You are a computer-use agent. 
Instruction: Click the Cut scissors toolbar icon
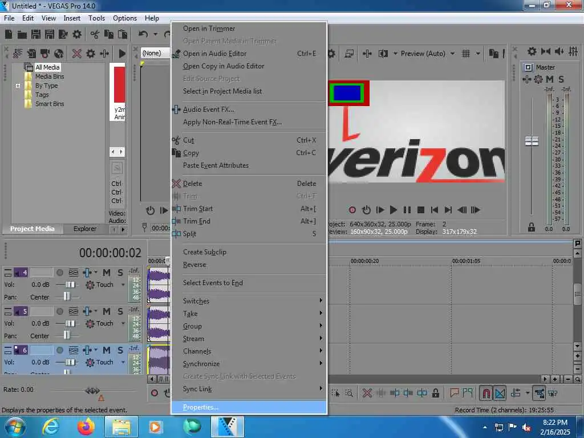point(95,35)
